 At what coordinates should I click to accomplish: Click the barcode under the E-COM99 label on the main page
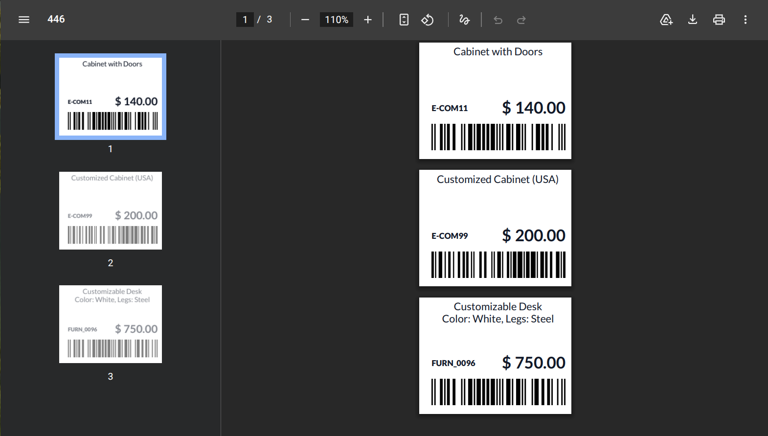(x=498, y=265)
